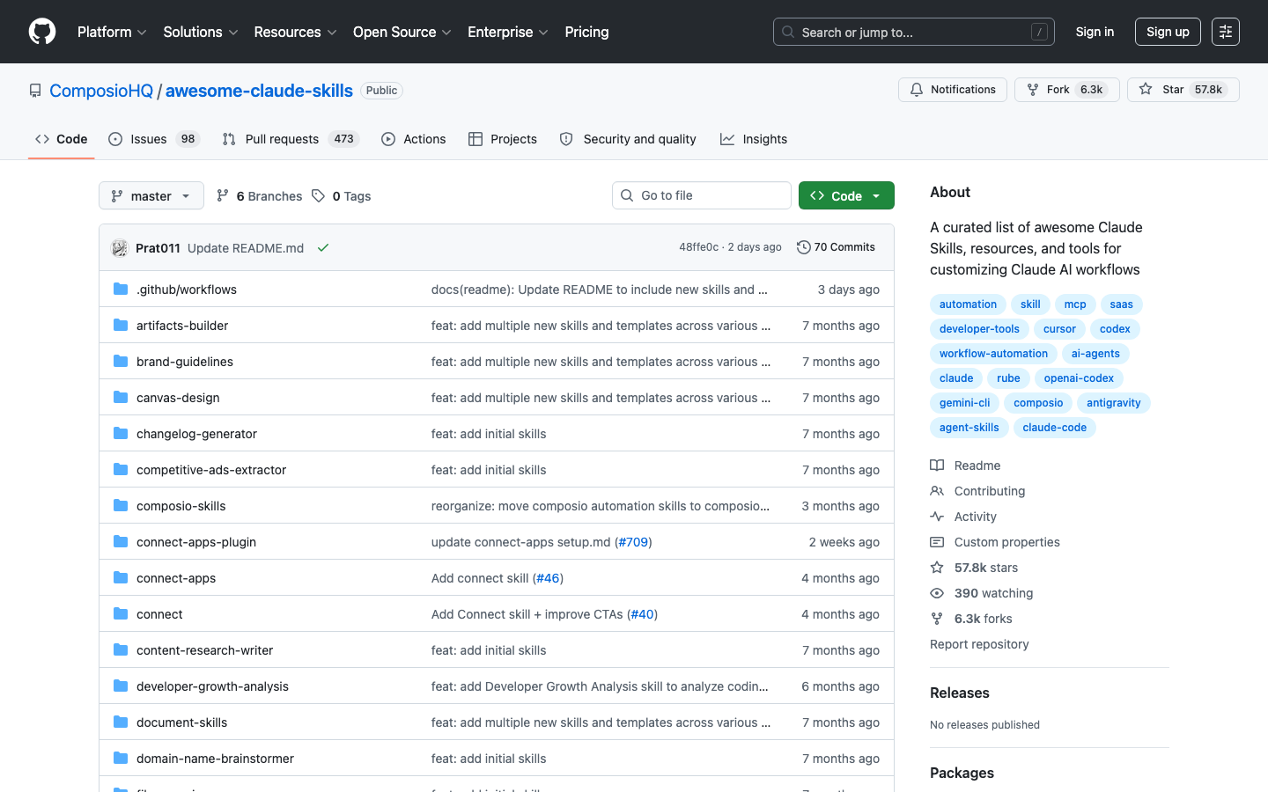Open awesome-claude-skills repo link
Viewport: 1268px width, 792px height.
point(259,91)
